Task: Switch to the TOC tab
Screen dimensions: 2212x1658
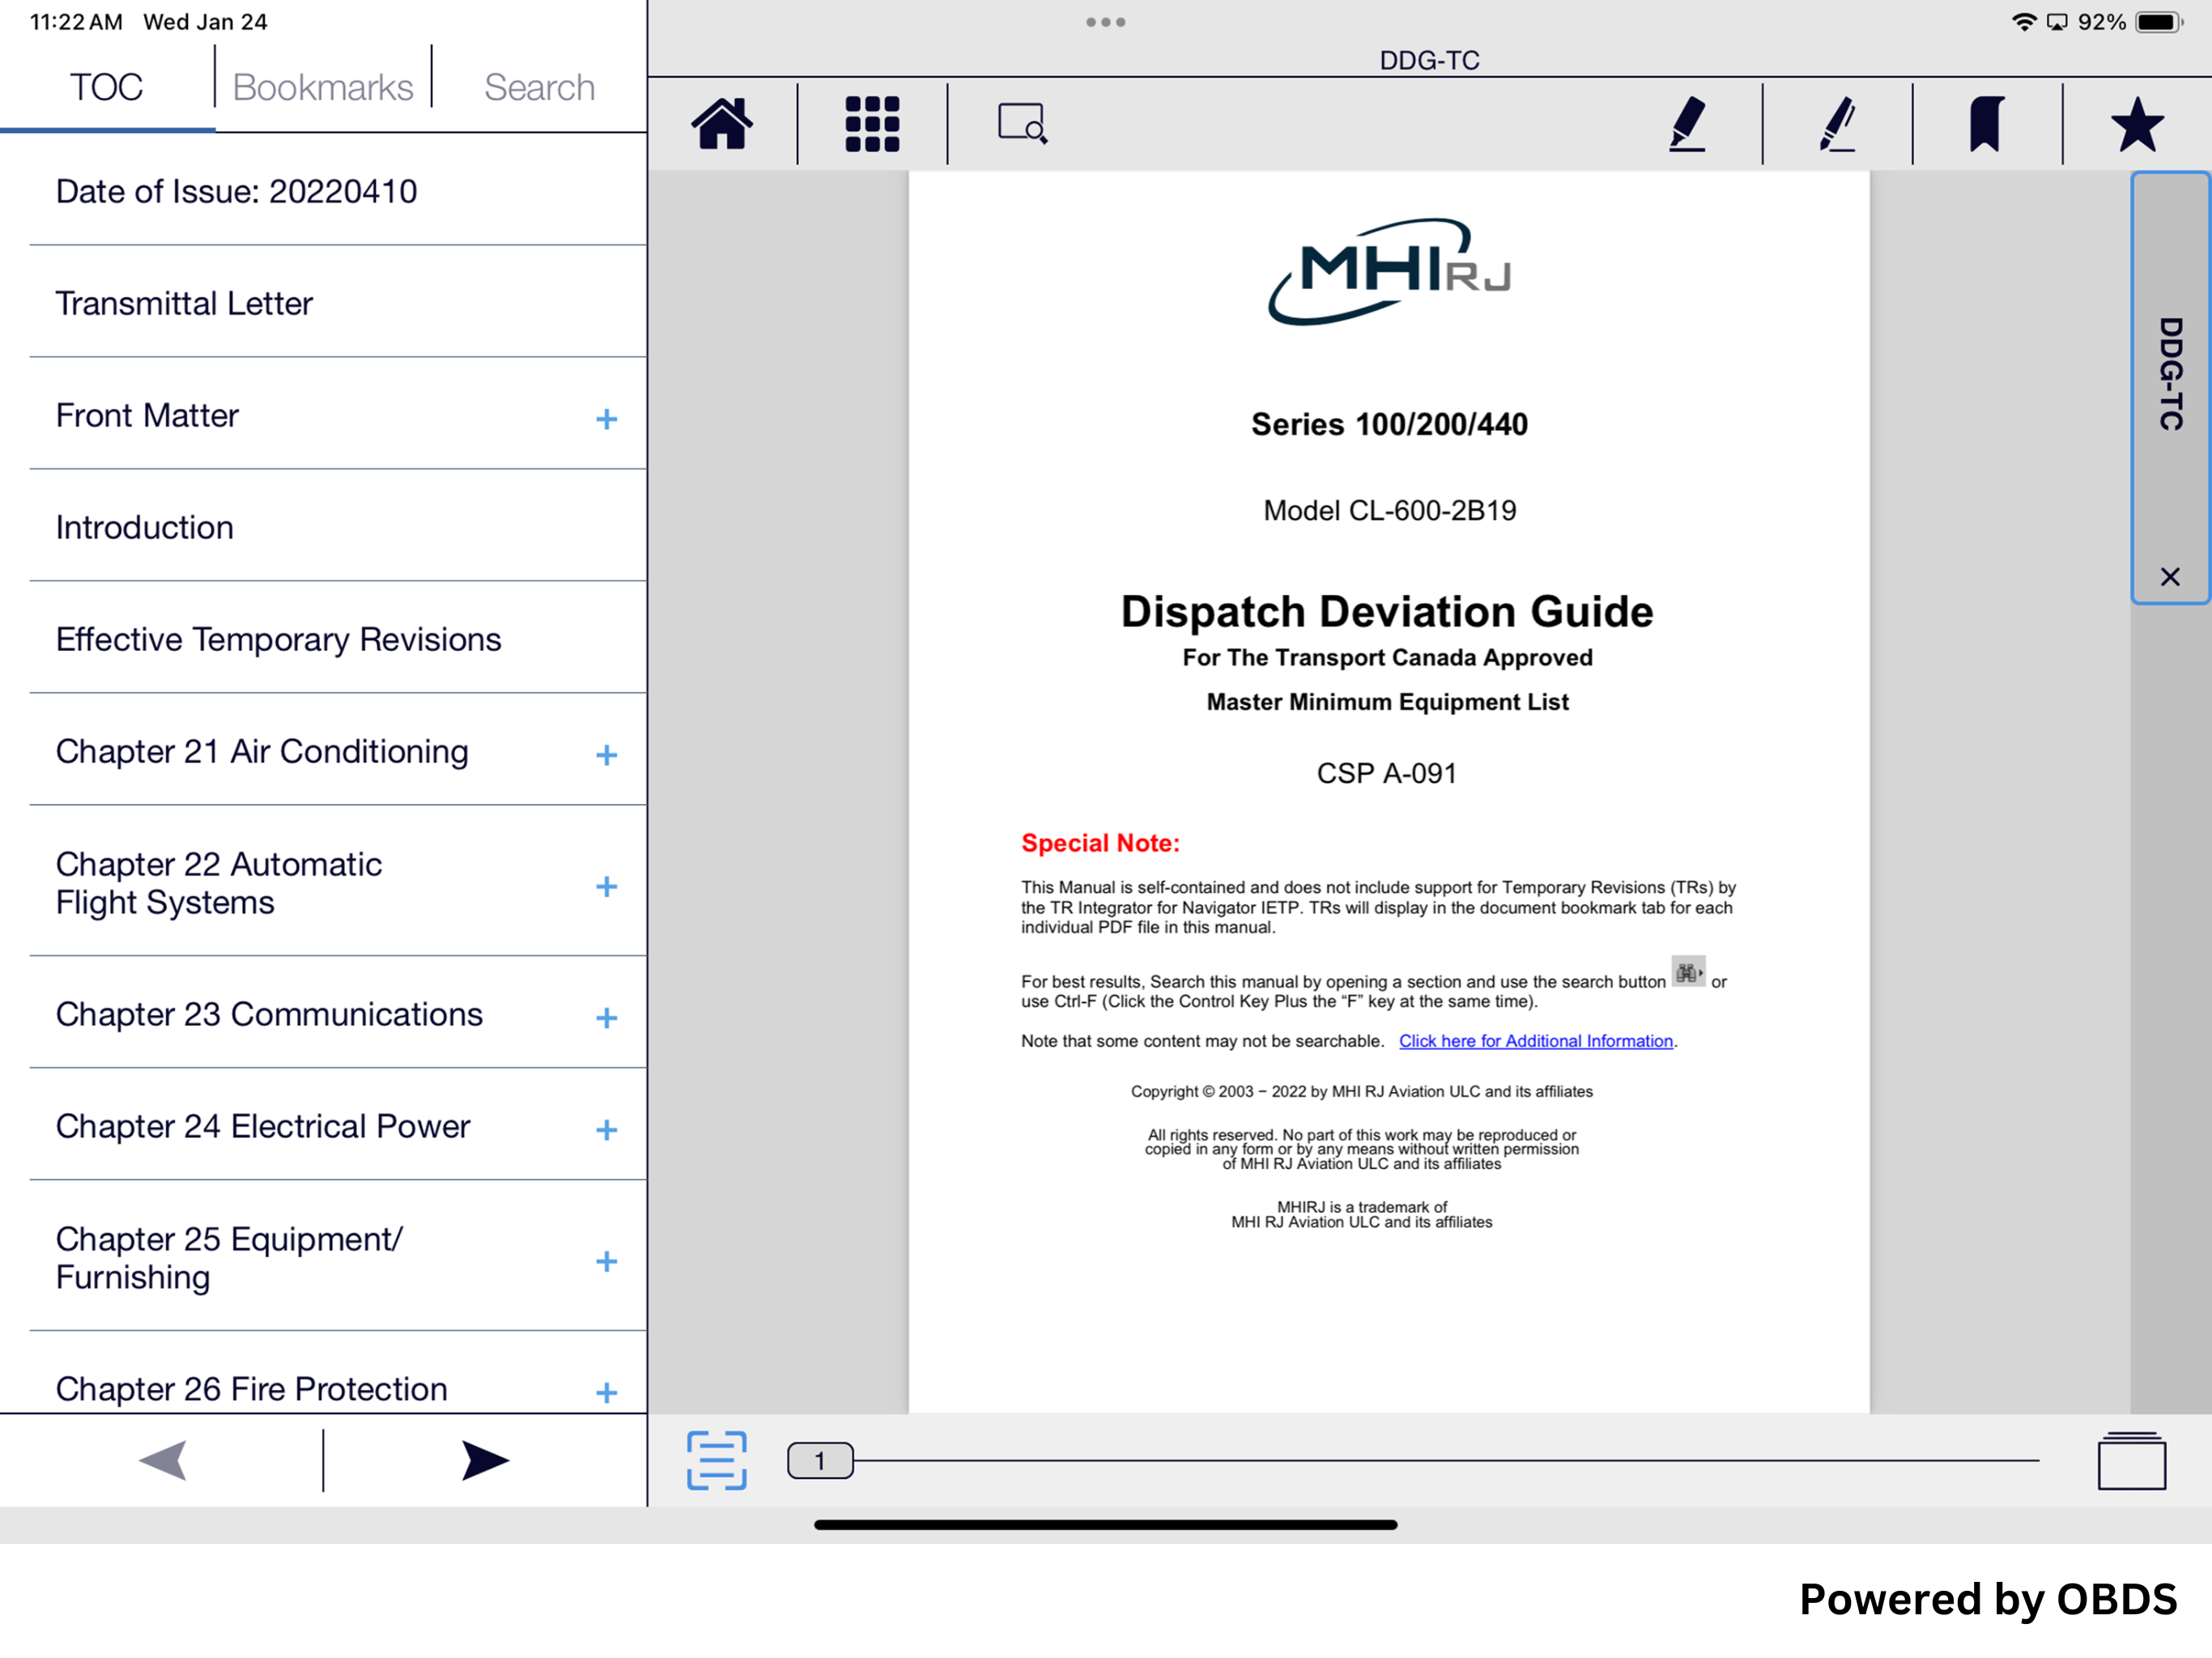Action: point(106,87)
